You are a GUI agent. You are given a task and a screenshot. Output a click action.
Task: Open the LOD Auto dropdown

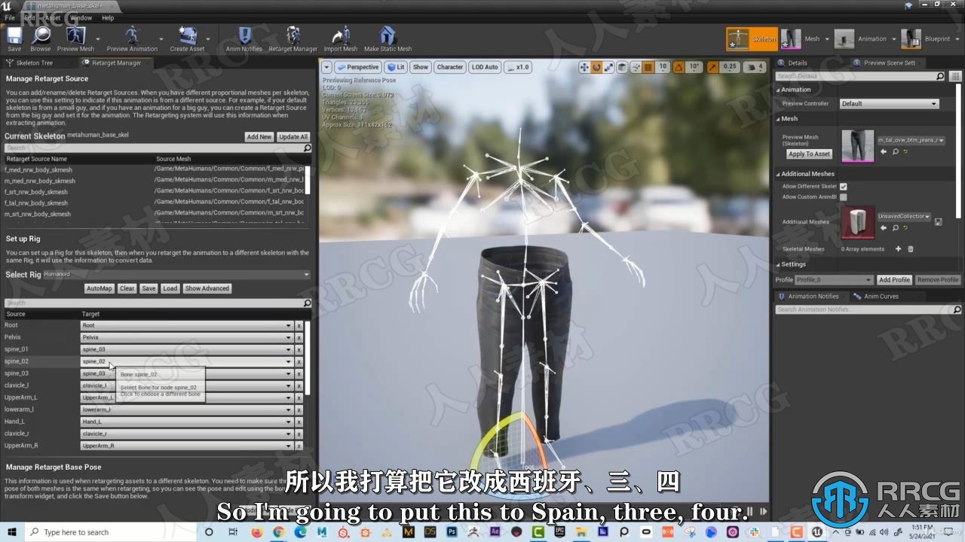tap(485, 67)
